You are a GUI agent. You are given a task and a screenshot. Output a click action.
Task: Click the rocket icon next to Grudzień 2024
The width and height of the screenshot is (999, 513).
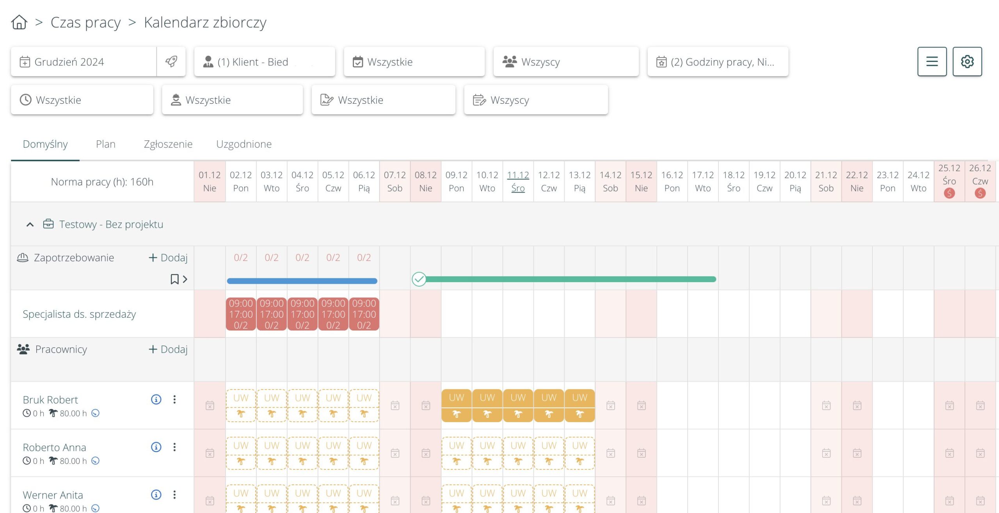171,62
